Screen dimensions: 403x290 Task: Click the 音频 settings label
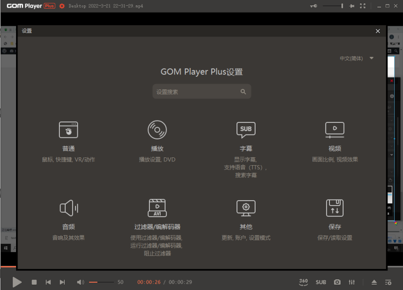[x=68, y=227]
